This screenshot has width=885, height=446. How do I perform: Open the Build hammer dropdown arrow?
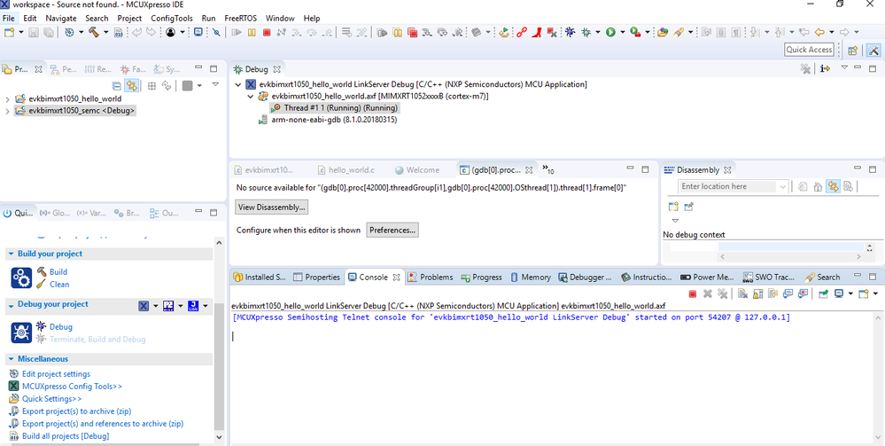[x=105, y=32]
